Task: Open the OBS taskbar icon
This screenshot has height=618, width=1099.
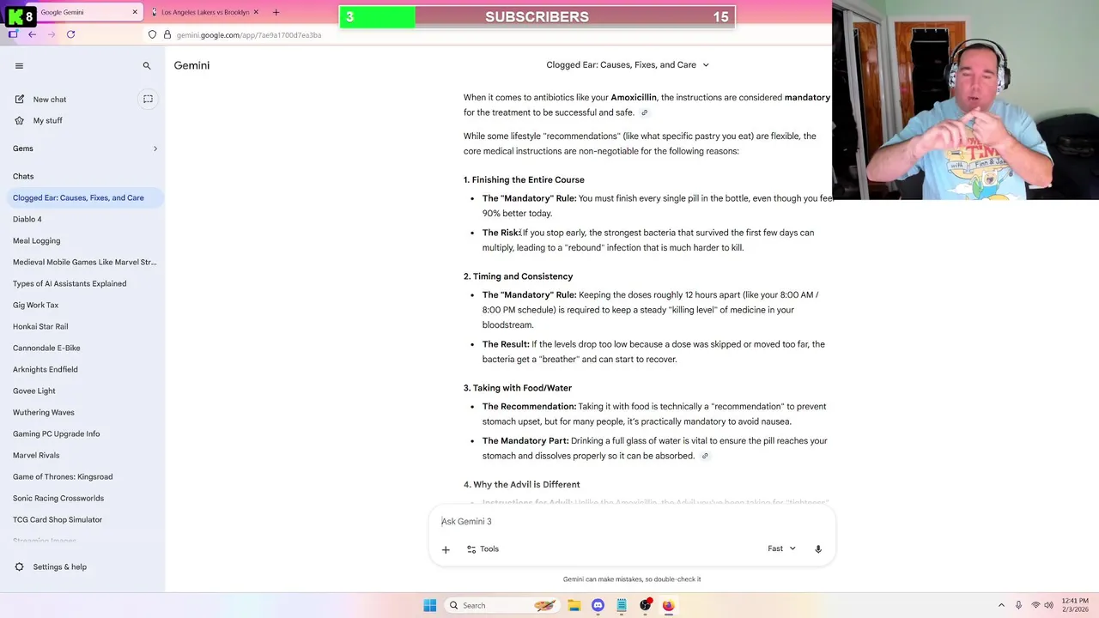Action: point(645,605)
